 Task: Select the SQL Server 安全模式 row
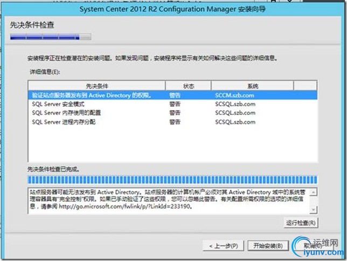tap(172, 104)
